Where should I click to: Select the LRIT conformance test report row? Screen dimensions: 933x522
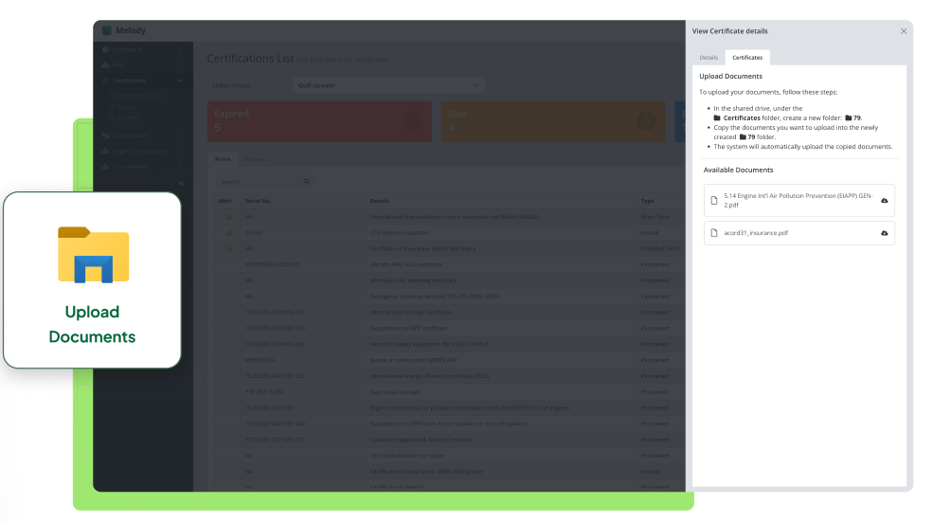click(449, 456)
